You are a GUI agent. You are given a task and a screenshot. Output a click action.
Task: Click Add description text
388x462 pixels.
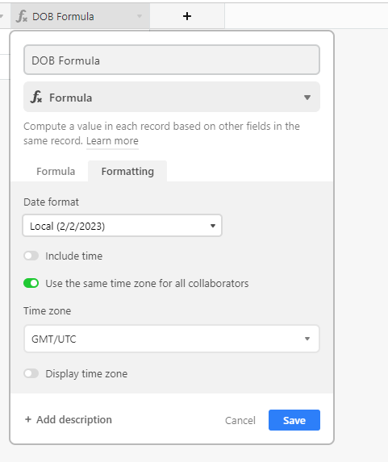click(x=74, y=419)
